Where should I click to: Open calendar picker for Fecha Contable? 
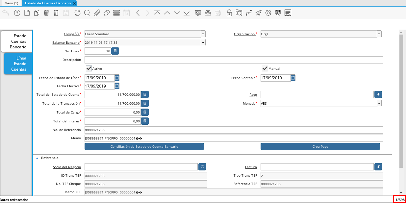pos(293,78)
